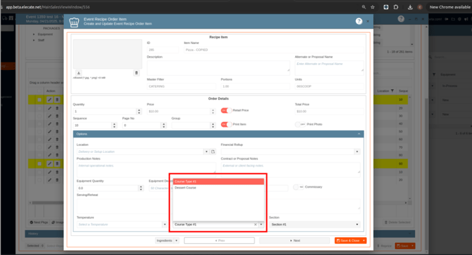Click the Quantity spinner arrows
This screenshot has width=472, height=255.
[x=139, y=112]
